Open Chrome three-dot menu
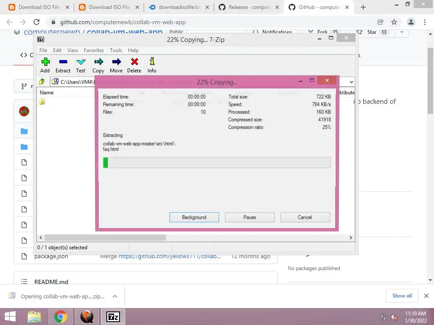Screen dimensions: 434x325 click(425, 22)
